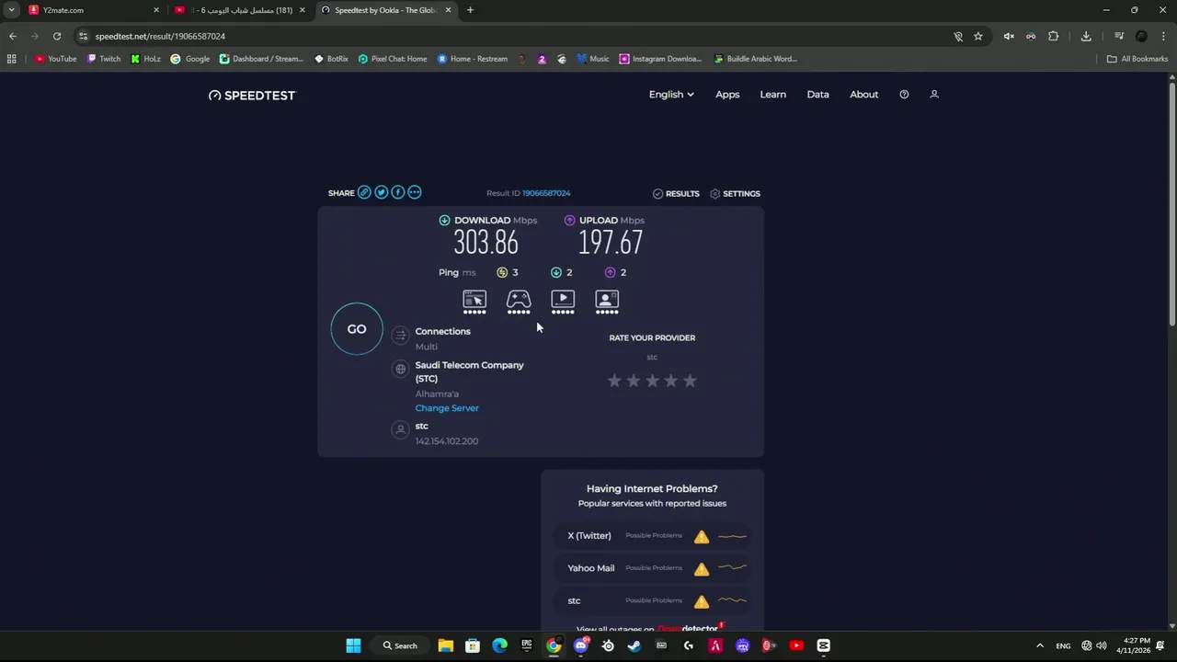Go back in browser history
The height and width of the screenshot is (662, 1177).
pos(13,36)
